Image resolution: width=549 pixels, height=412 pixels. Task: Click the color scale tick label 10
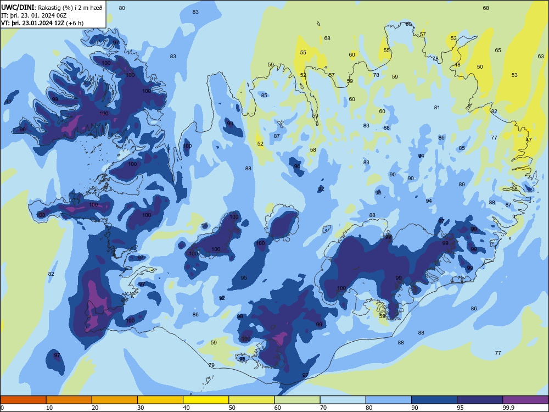(x=49, y=408)
